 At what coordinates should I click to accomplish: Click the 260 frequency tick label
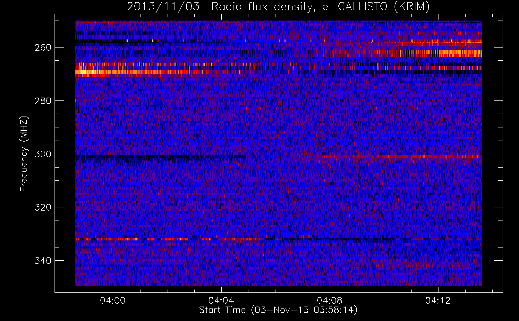click(x=43, y=48)
